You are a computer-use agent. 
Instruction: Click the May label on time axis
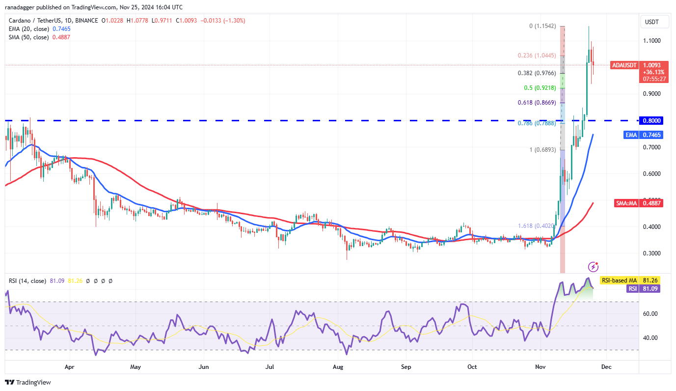(136, 366)
